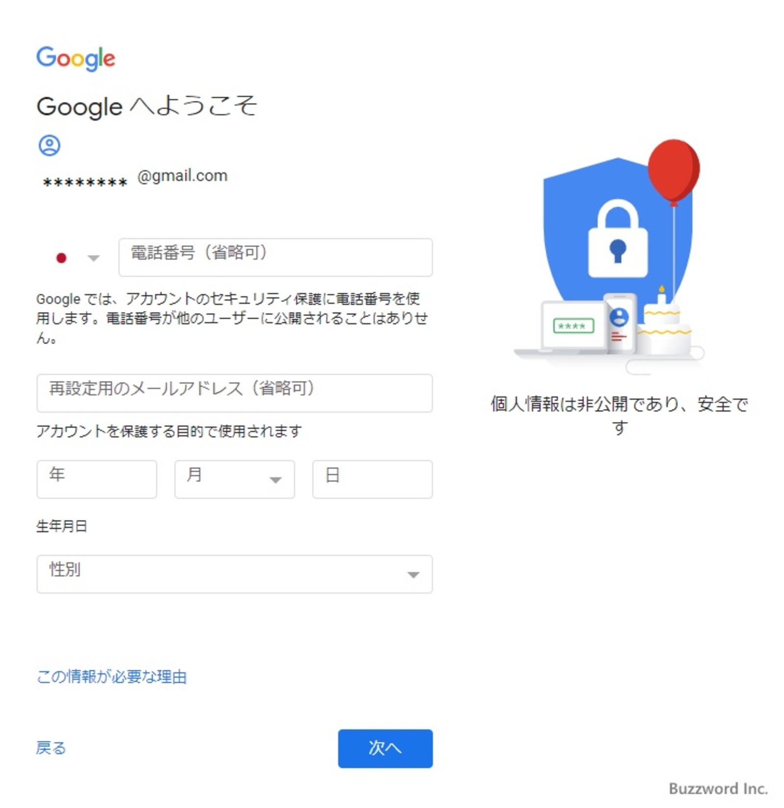Click the red balloon in the illustration

(x=673, y=170)
